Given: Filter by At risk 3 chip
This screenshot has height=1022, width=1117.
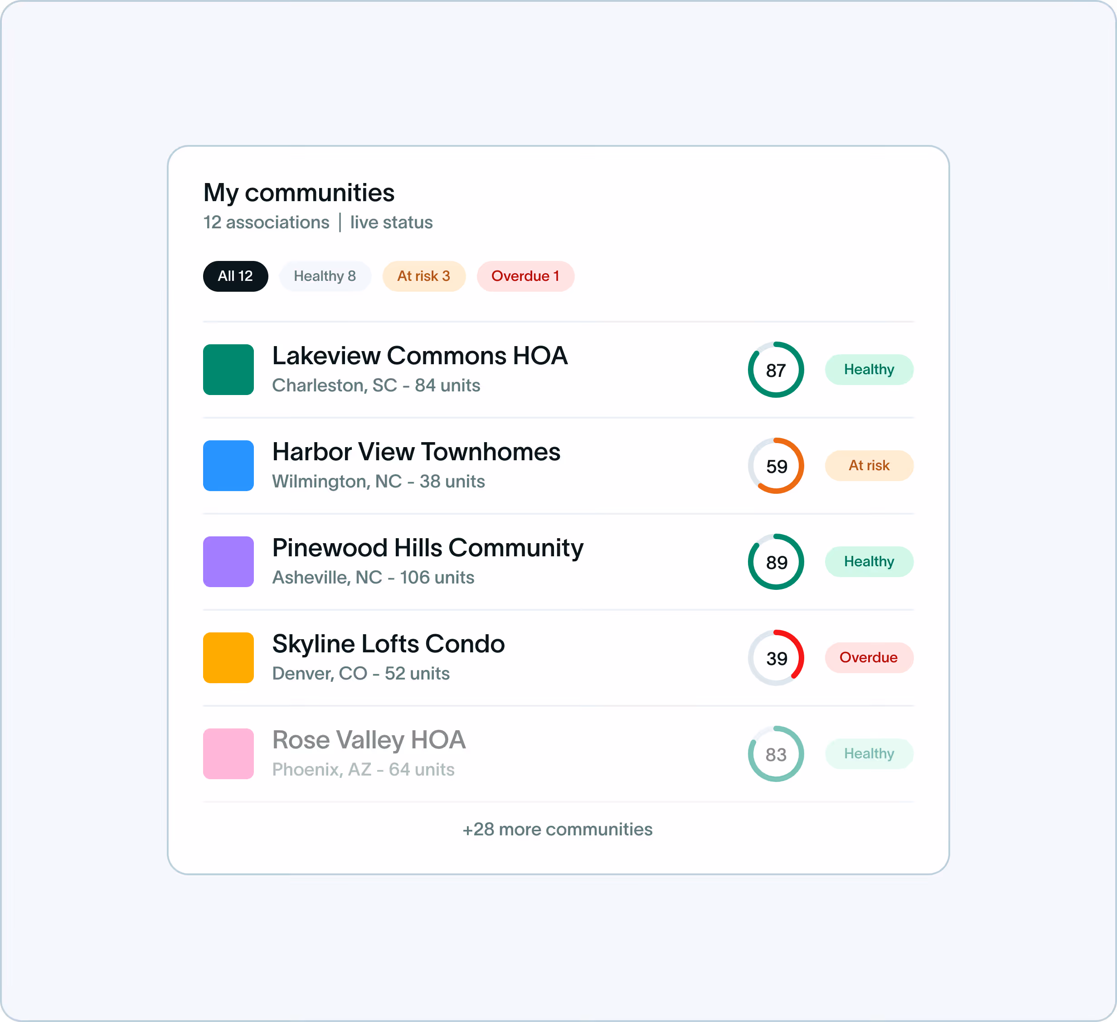Looking at the screenshot, I should click(424, 276).
